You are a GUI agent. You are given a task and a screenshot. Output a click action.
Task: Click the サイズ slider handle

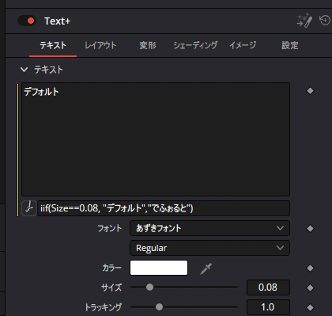(149, 287)
